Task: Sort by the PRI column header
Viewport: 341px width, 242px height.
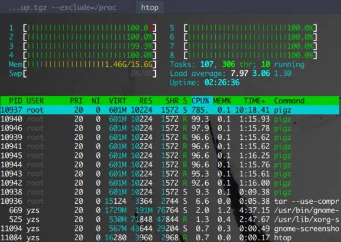Action: pyautogui.click(x=76, y=101)
